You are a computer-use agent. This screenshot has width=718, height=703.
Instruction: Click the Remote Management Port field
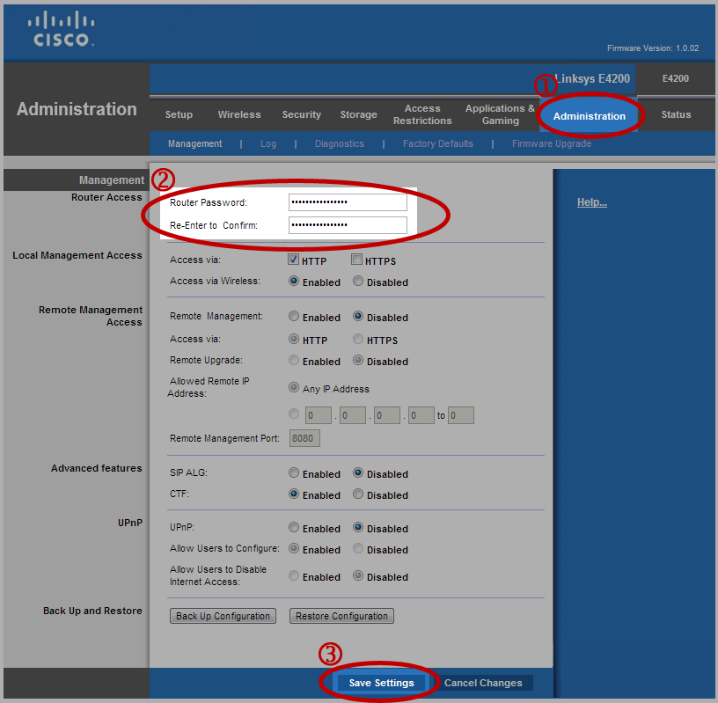pyautogui.click(x=304, y=438)
